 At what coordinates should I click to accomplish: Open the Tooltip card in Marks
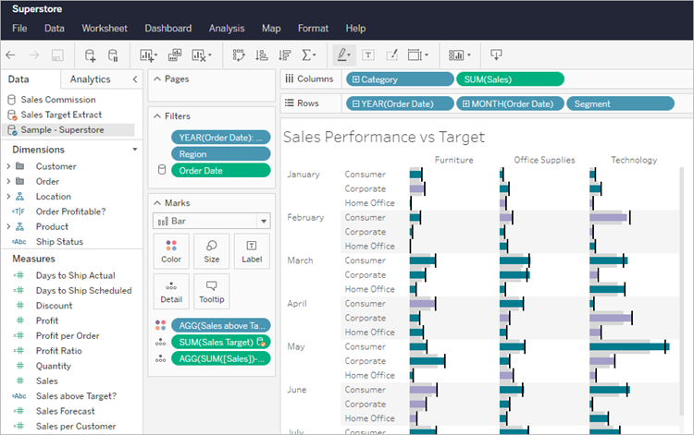212,292
